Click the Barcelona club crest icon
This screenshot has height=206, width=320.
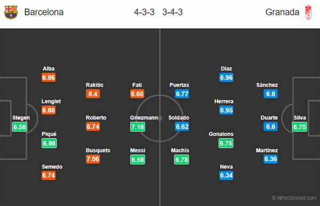pos(11,12)
